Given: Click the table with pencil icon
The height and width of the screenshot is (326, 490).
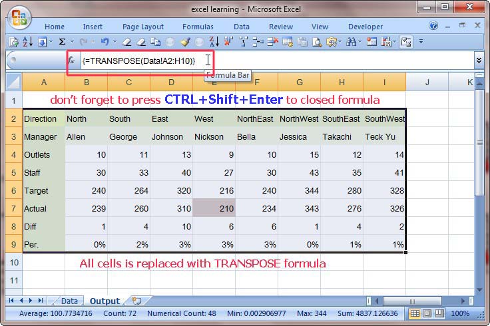Looking at the screenshot, I should pyautogui.click(x=288, y=41).
